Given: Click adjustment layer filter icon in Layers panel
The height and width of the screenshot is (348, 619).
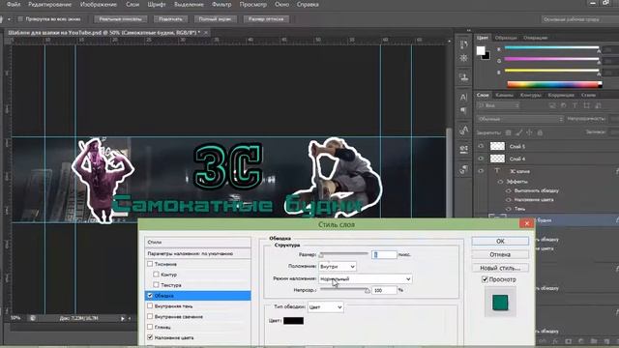Looking at the screenshot, I should pyautogui.click(x=563, y=105).
